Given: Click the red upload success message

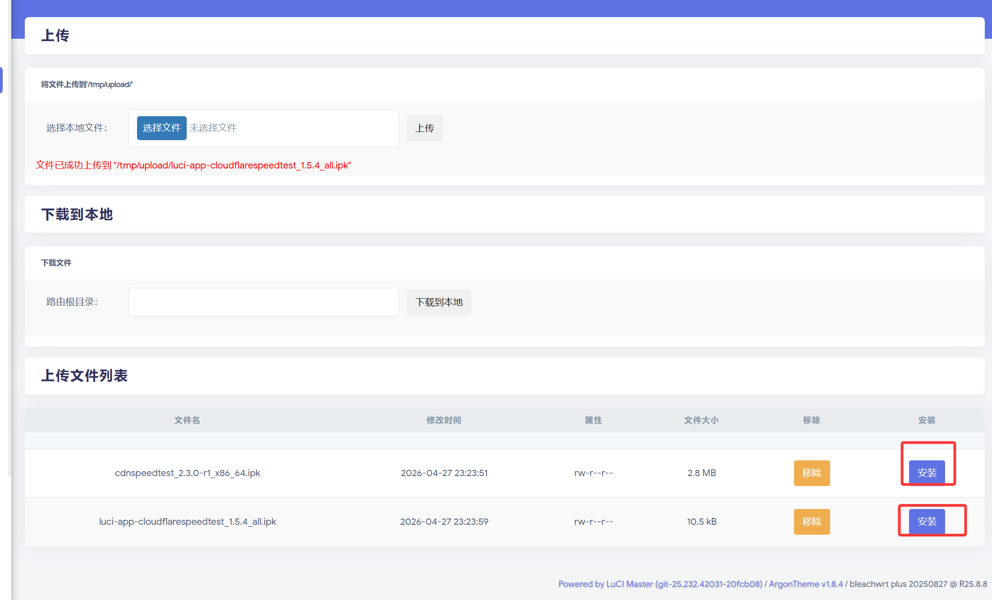Looking at the screenshot, I should 193,165.
